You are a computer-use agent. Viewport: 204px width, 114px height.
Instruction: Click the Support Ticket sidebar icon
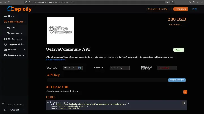5,44
